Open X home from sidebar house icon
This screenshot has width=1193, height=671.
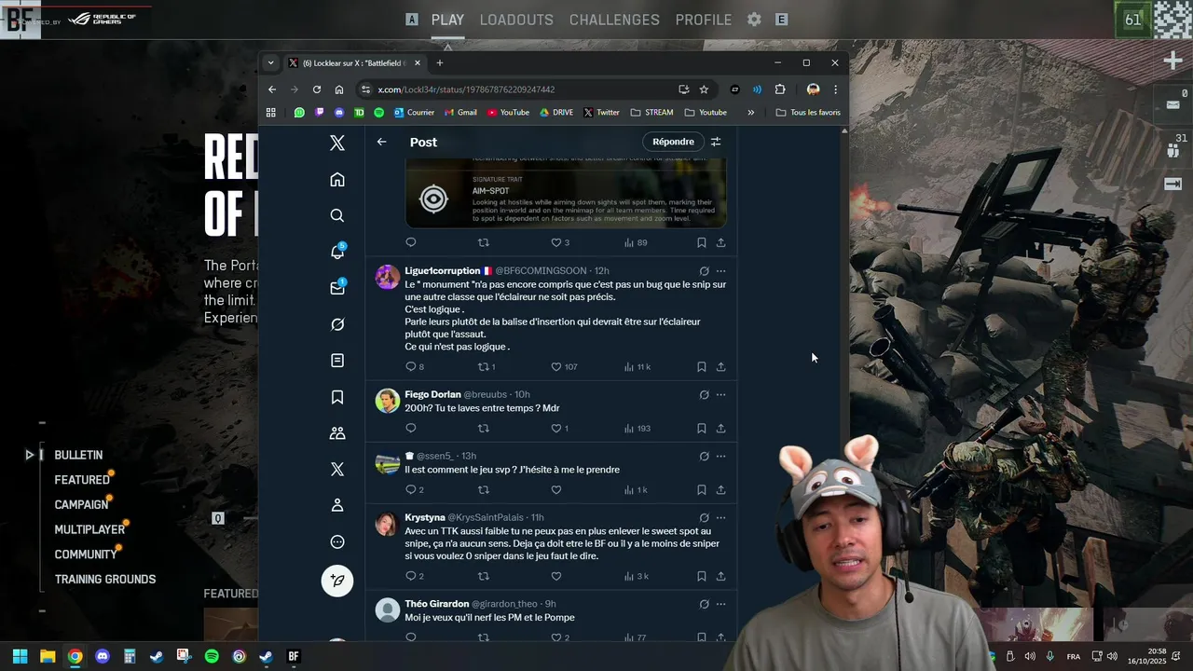click(x=337, y=180)
